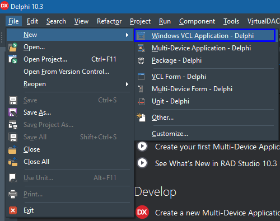Open the Tools menu
Image resolution: width=280 pixels, height=221 pixels.
231,21
